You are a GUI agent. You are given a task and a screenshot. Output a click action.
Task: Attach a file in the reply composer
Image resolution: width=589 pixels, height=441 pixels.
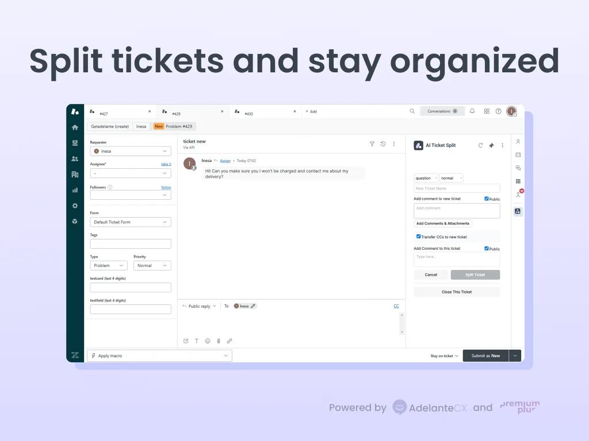219,341
